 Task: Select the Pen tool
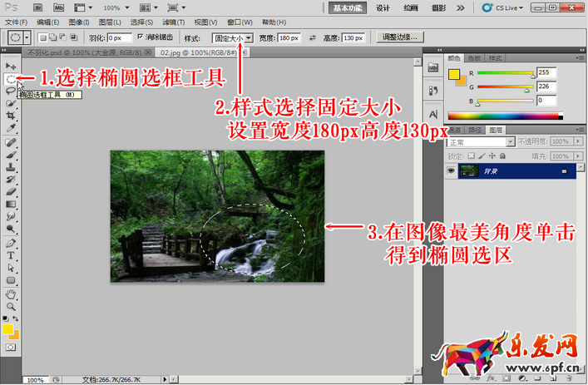pos(11,244)
